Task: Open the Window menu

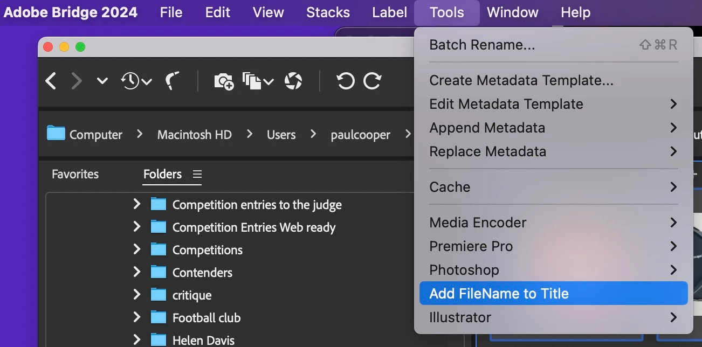Action: [513, 12]
